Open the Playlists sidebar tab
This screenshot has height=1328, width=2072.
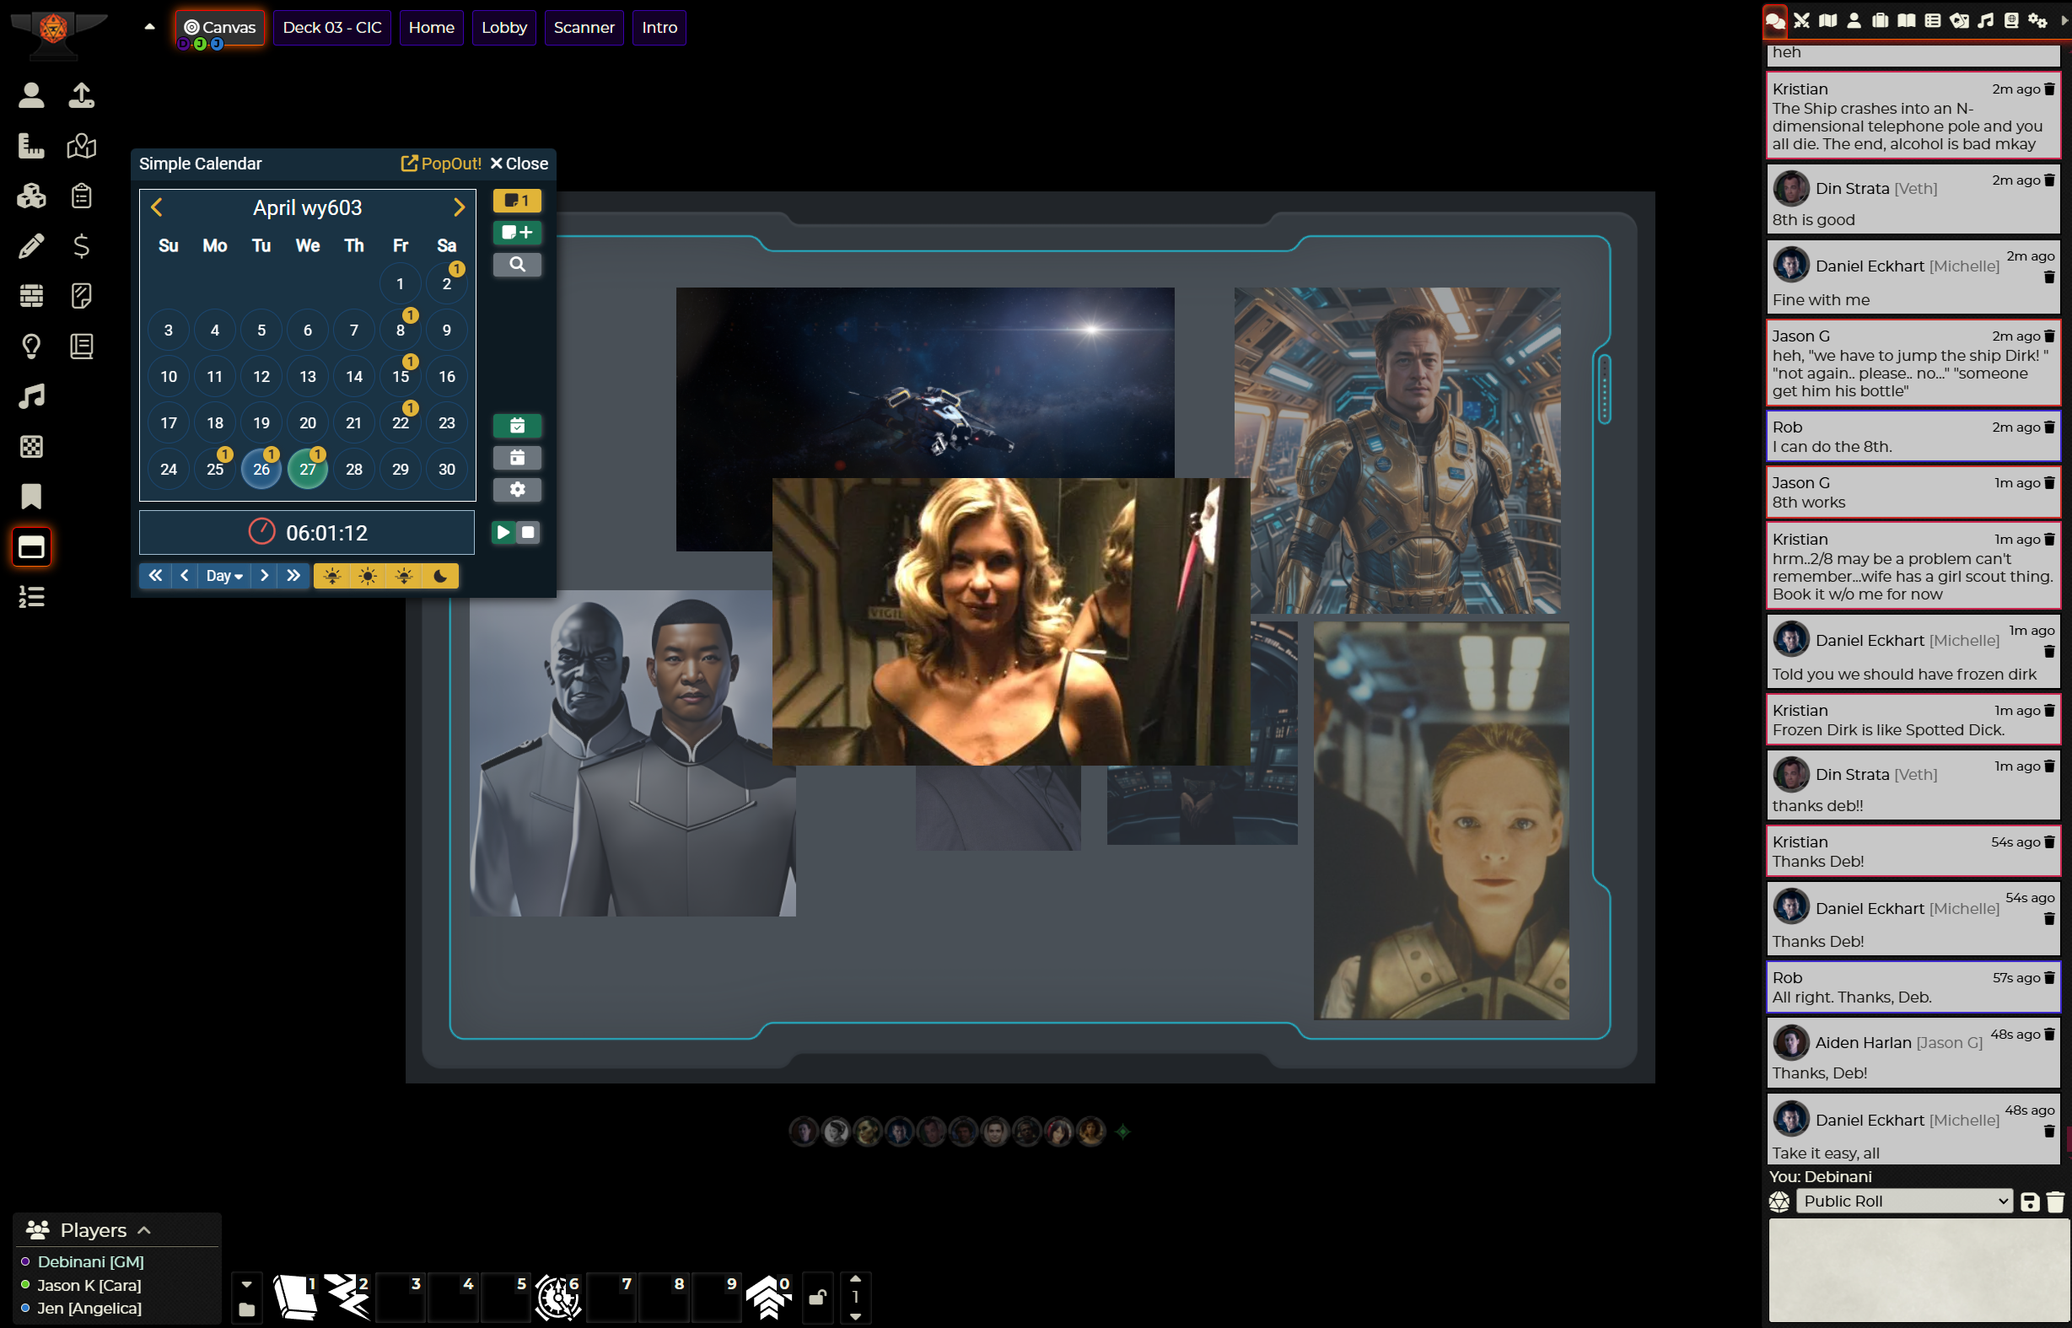pyautogui.click(x=1985, y=21)
